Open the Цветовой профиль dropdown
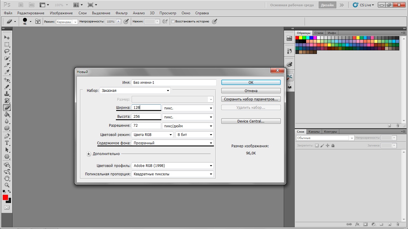Viewport: 408px width, 229px height. pyautogui.click(x=173, y=166)
